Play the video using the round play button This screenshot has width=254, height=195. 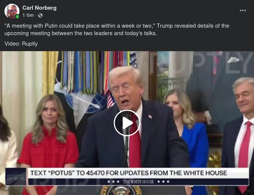point(127,123)
